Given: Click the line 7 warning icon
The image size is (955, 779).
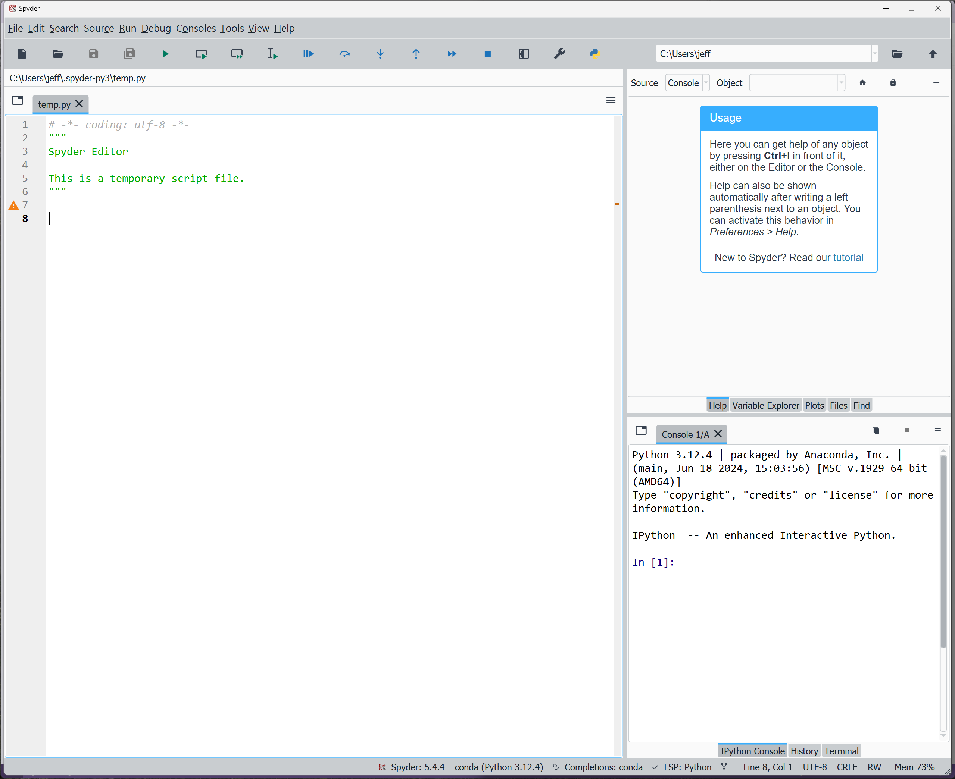Looking at the screenshot, I should pos(13,205).
